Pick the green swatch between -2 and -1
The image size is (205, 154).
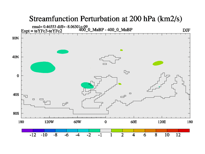pos(94,130)
